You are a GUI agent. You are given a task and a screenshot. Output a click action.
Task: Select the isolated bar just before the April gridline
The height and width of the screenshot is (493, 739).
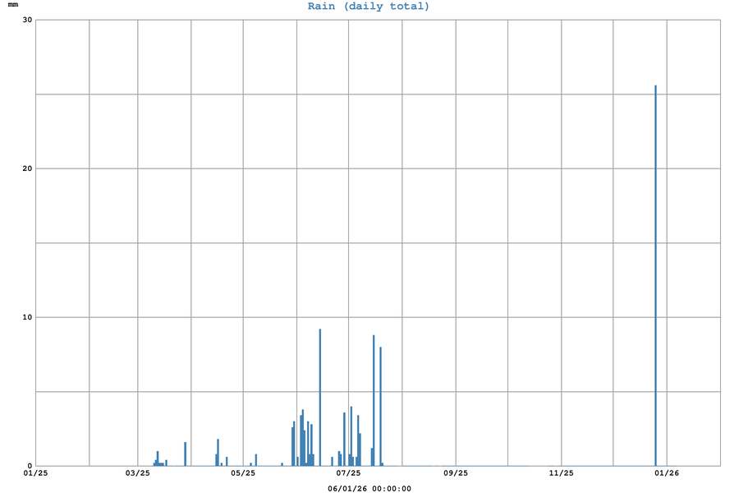tap(186, 454)
